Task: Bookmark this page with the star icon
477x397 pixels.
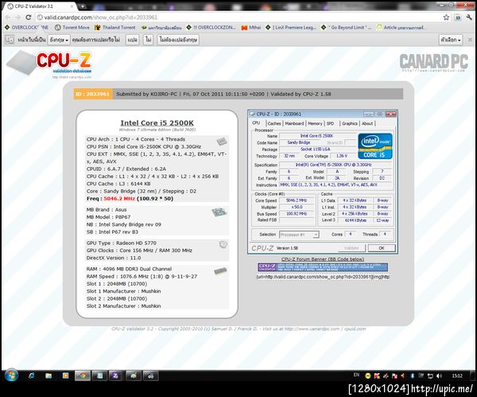Action: point(446,18)
